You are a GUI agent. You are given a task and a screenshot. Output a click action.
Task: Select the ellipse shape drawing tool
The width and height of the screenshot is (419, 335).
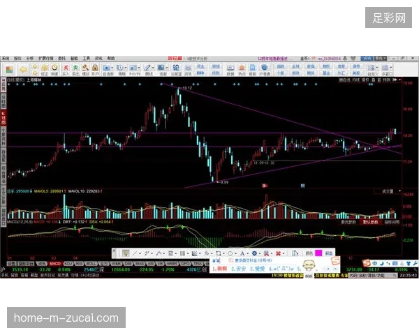[230, 253]
